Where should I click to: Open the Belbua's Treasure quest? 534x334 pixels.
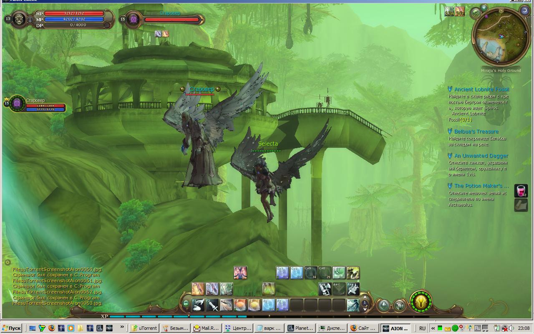(x=476, y=132)
